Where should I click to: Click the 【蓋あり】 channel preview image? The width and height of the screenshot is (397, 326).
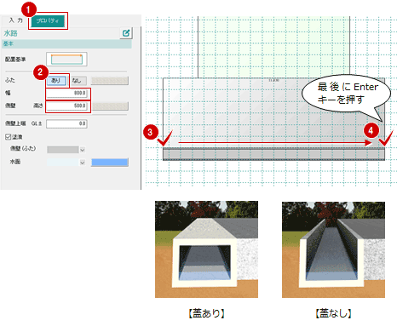[x=206, y=249]
